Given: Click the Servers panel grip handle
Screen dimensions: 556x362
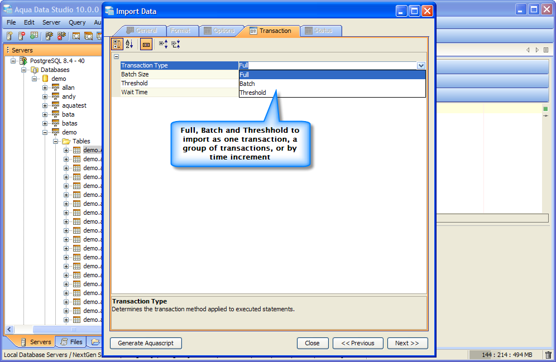Looking at the screenshot, I should pos(7,50).
